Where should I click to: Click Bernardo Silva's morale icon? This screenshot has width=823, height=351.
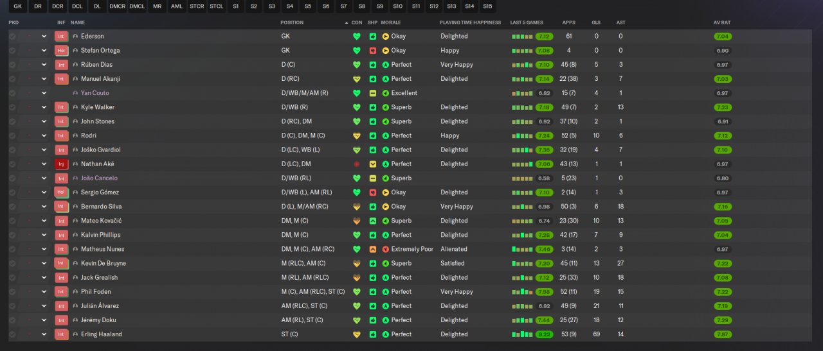click(386, 207)
